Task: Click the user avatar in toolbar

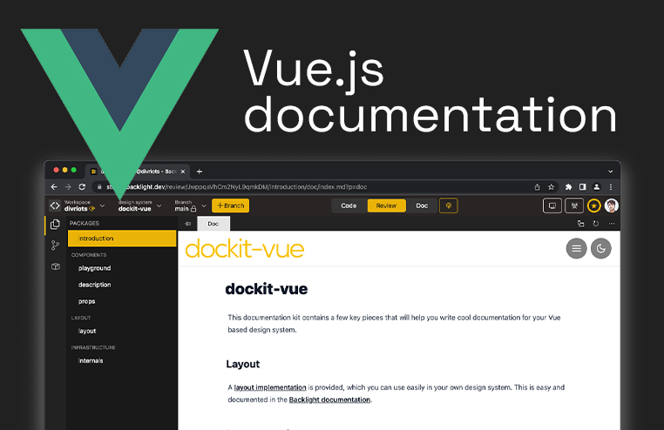Action: pyautogui.click(x=612, y=205)
